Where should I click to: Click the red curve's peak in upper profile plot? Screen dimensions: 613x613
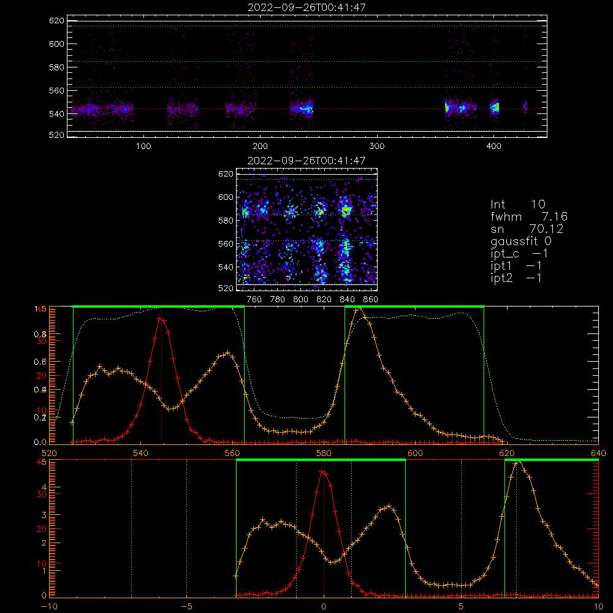(x=159, y=319)
